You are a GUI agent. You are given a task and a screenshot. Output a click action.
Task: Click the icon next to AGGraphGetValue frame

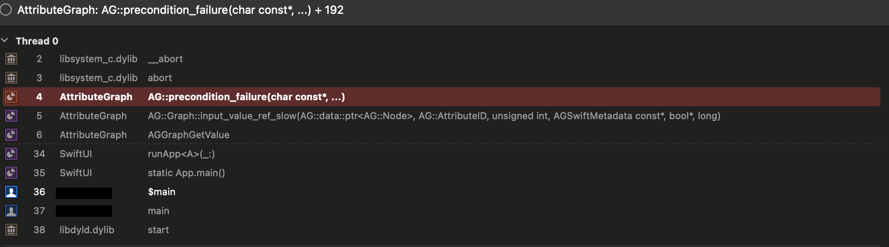point(11,135)
